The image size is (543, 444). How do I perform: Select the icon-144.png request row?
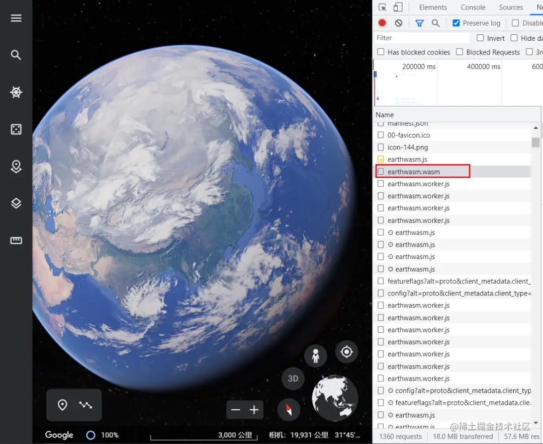[452, 147]
